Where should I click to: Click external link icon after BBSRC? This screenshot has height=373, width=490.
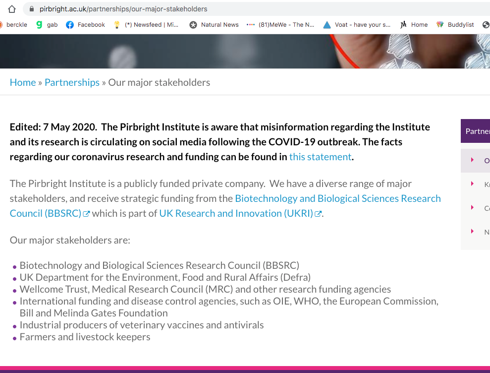point(86,214)
